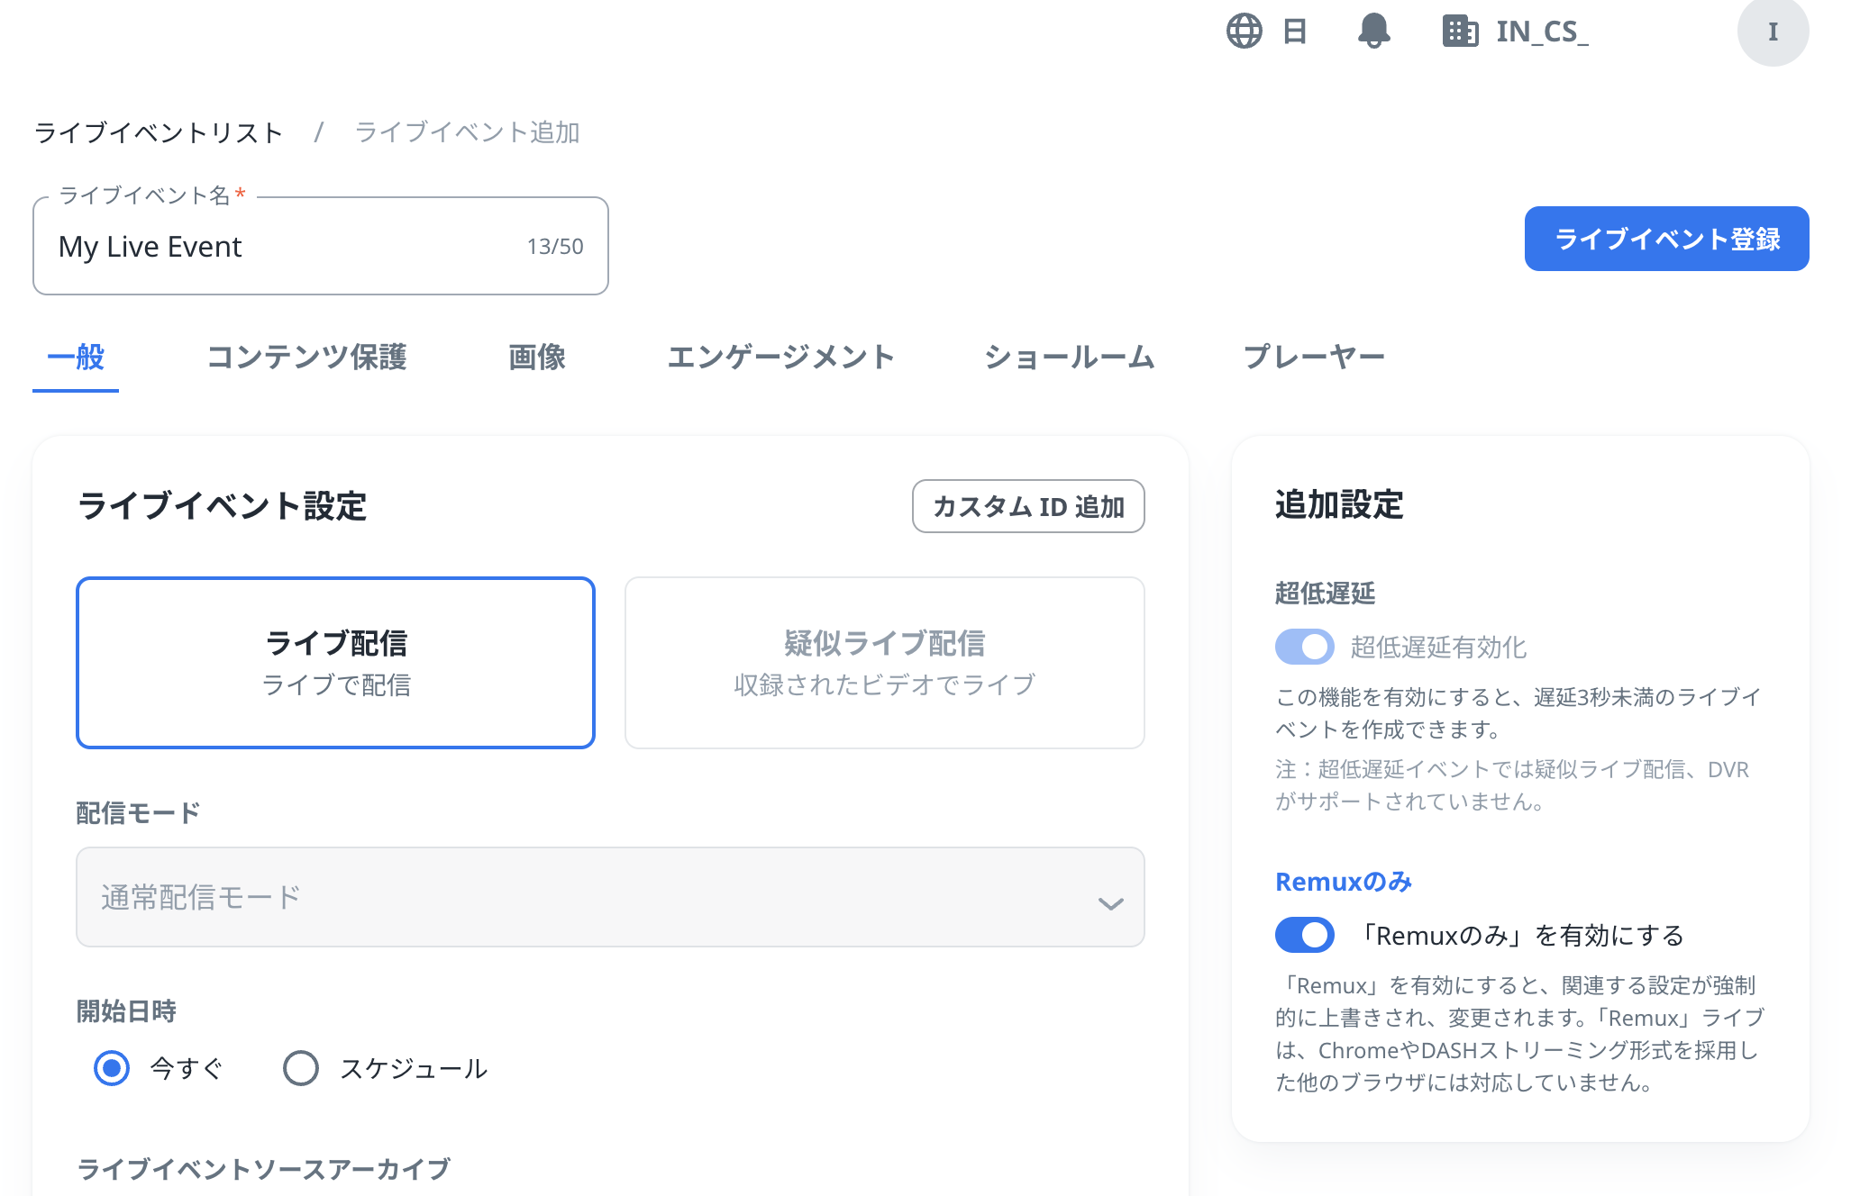Click カスタム ID 追加 button
This screenshot has width=1851, height=1196.
pos(1027,506)
